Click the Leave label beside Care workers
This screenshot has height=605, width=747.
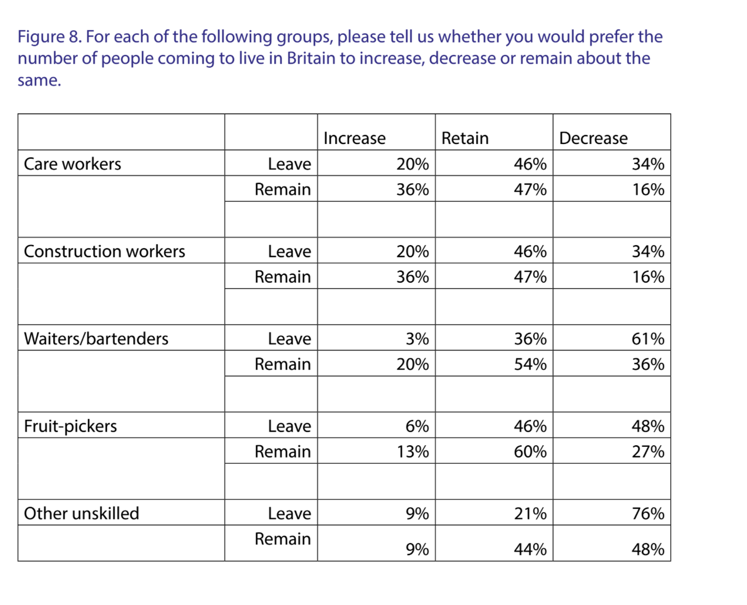tap(289, 164)
